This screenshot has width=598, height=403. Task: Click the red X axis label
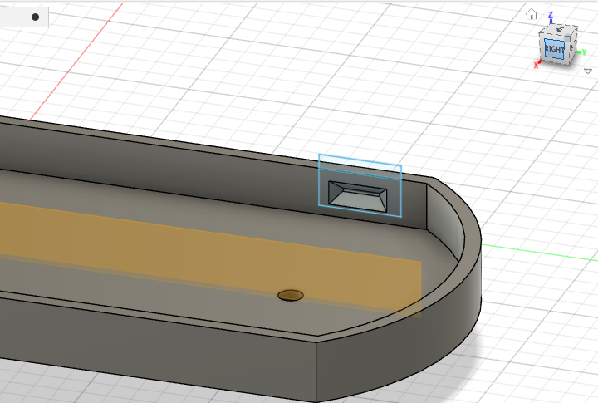pyautogui.click(x=537, y=66)
